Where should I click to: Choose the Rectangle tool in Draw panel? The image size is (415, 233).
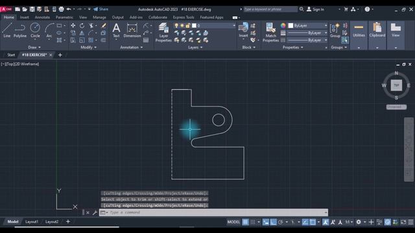(x=59, y=26)
